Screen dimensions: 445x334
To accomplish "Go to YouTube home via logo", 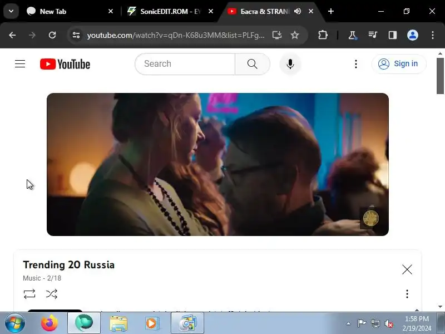I will [65, 64].
